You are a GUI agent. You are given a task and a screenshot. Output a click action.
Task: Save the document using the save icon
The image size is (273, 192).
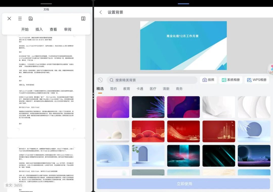pos(31,18)
